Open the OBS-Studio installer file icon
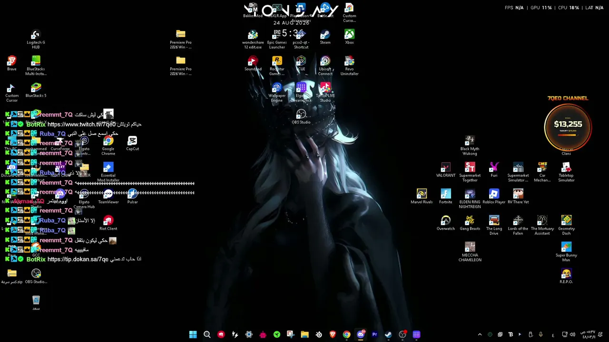The width and height of the screenshot is (609, 342). coord(36,276)
